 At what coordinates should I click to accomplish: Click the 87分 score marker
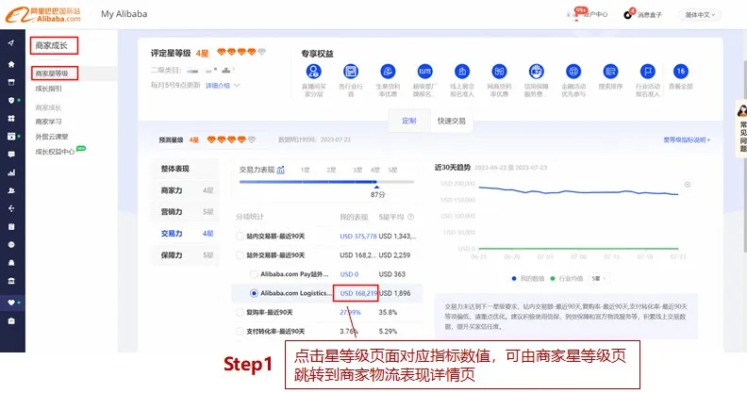pos(378,194)
